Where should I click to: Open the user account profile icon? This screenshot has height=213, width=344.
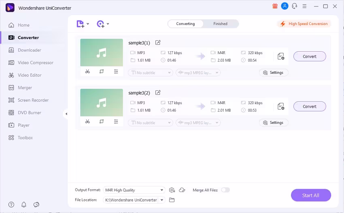(x=285, y=6)
